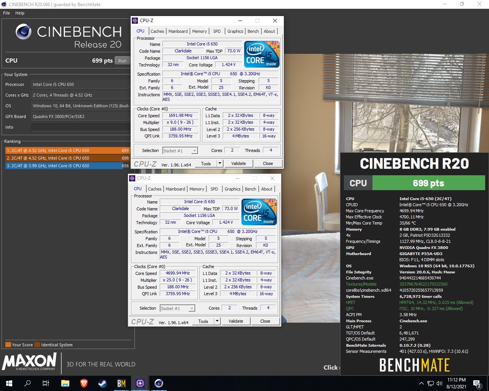Click Validate in upper CPU-Z

click(238, 163)
